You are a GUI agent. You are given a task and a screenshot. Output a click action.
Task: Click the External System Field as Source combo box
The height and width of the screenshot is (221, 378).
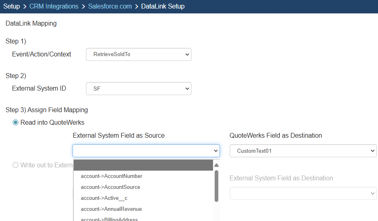146,151
